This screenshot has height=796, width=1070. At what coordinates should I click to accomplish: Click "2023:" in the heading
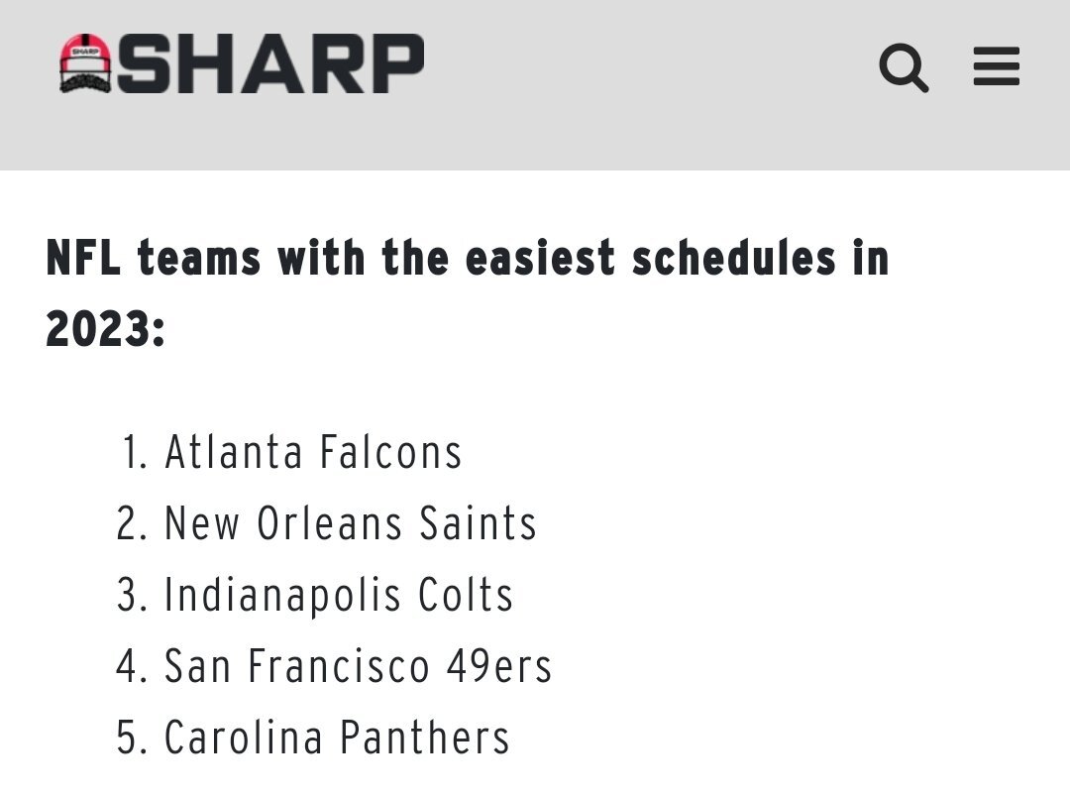point(105,328)
